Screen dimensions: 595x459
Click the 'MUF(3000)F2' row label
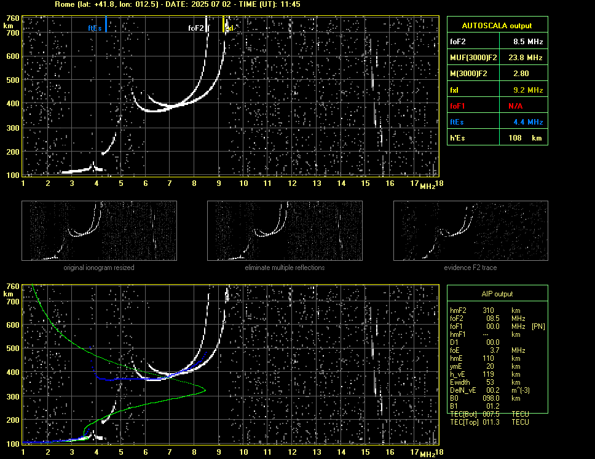coord(473,58)
